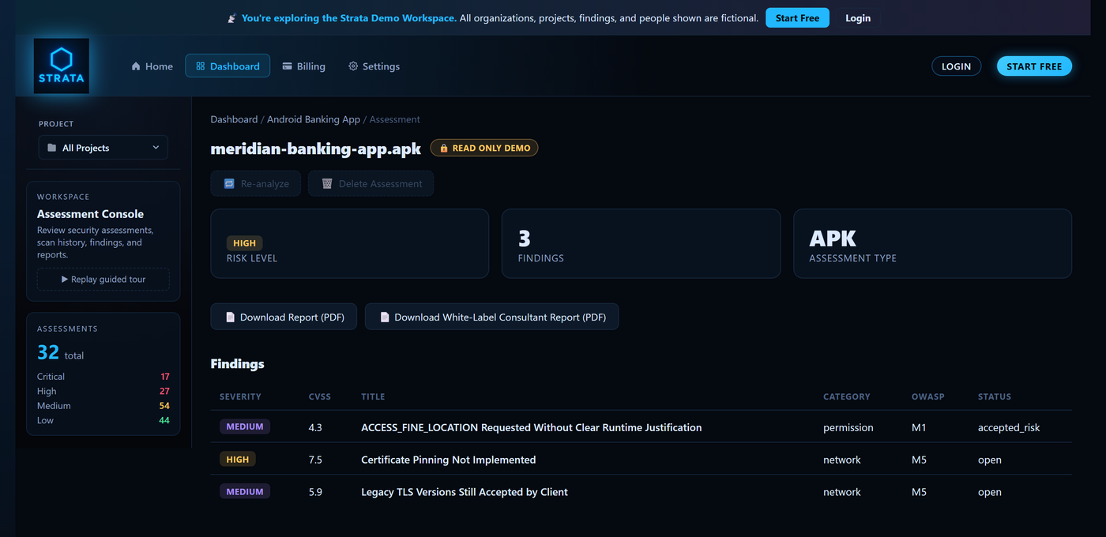Click the 7.5 CVSS score
This screenshot has width=1106, height=537.
point(315,460)
